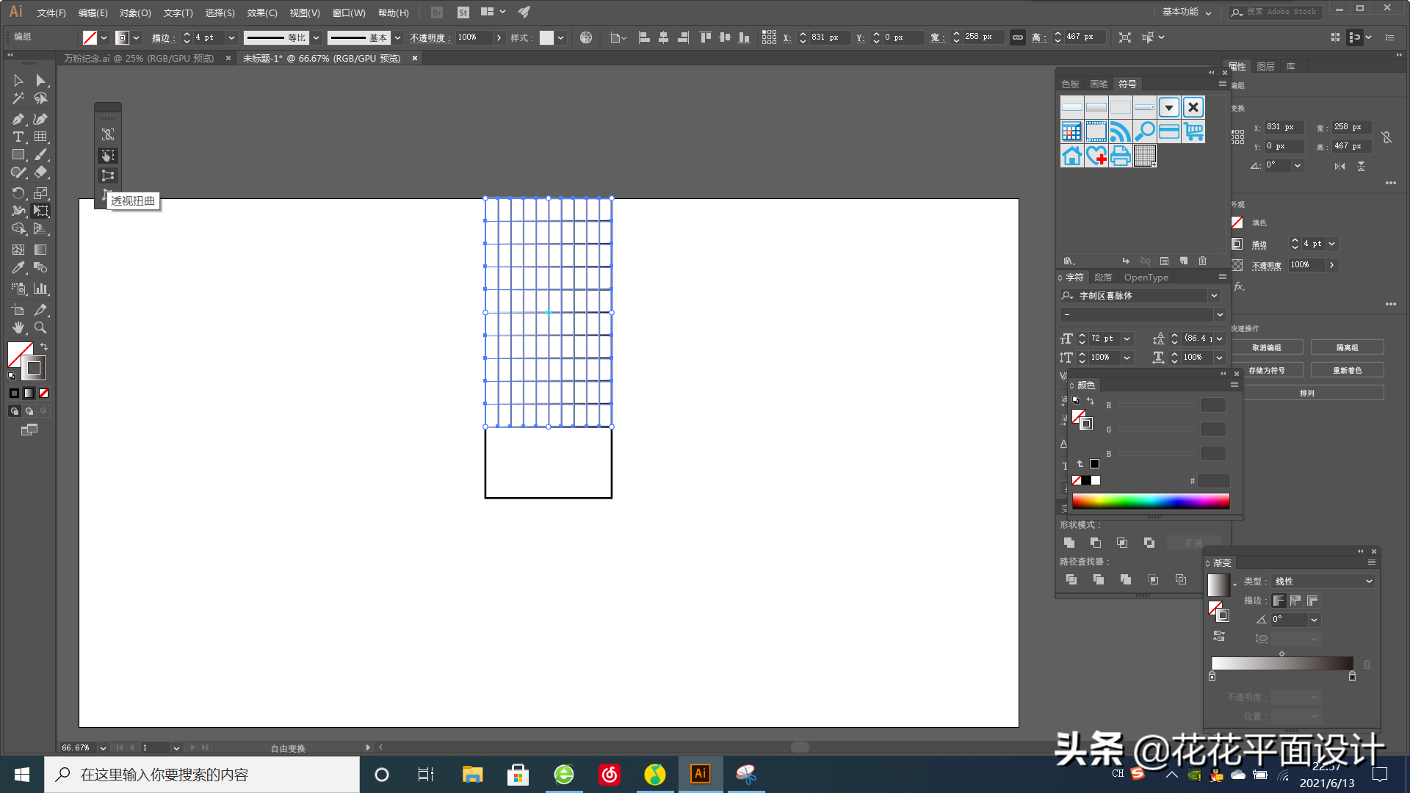Select the Pen tool

click(18, 119)
